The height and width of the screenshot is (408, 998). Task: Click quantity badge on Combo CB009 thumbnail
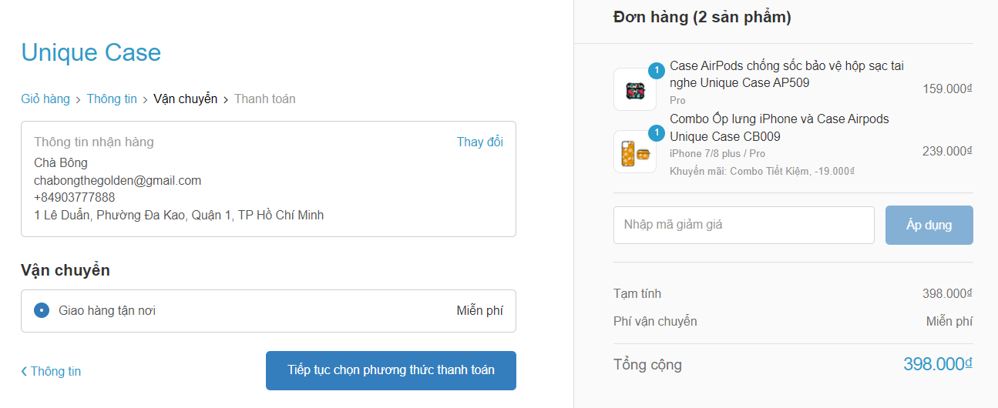(656, 133)
